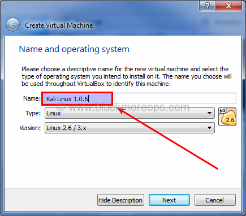246x216 pixels.
Task: Click the back arrow in the wizard header
Action: pos(12,25)
